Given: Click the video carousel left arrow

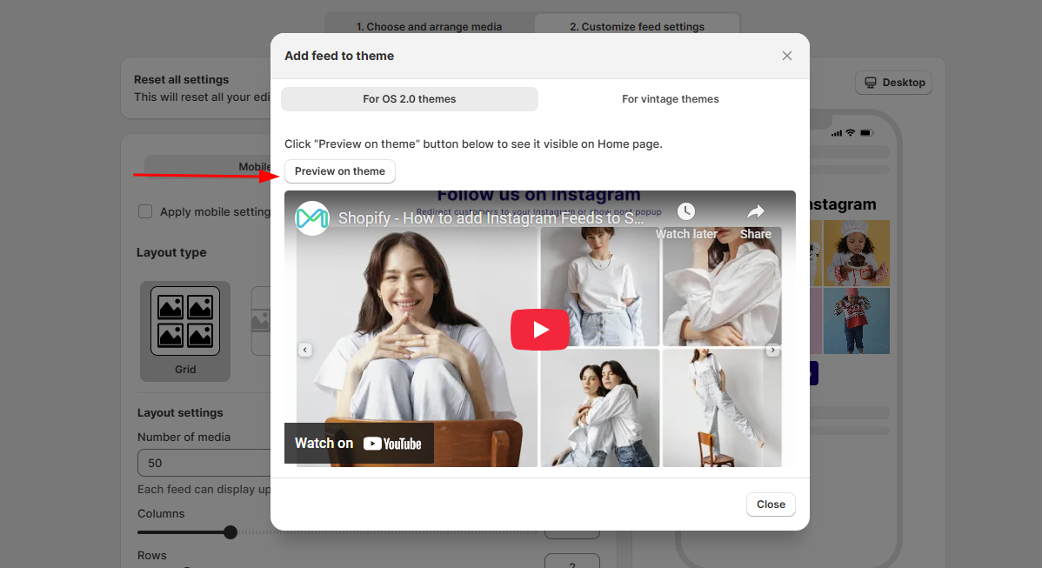Looking at the screenshot, I should 305,350.
